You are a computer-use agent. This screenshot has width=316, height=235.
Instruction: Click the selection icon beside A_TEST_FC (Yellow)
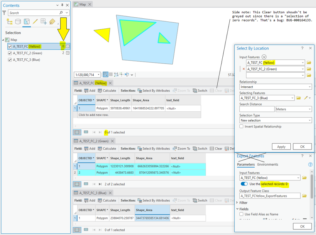pos(68,46)
